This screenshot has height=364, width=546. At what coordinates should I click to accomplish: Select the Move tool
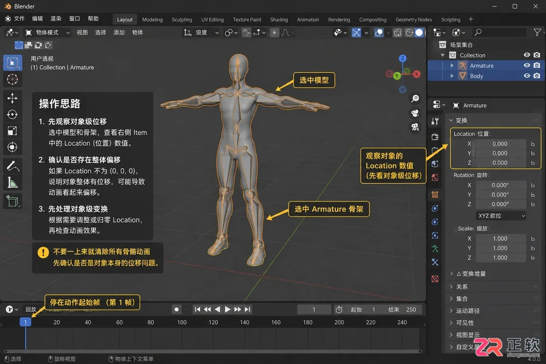click(12, 98)
